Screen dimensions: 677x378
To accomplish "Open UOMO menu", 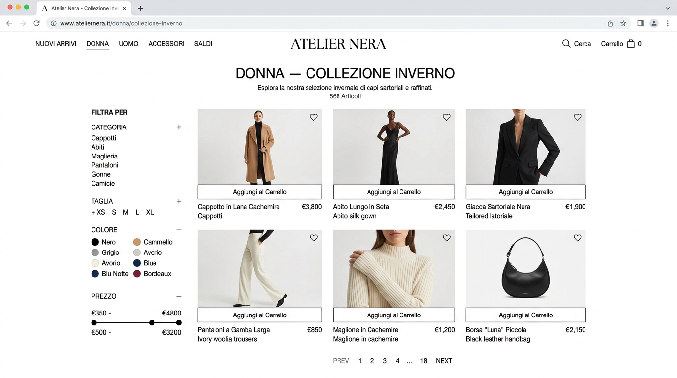I will (128, 44).
